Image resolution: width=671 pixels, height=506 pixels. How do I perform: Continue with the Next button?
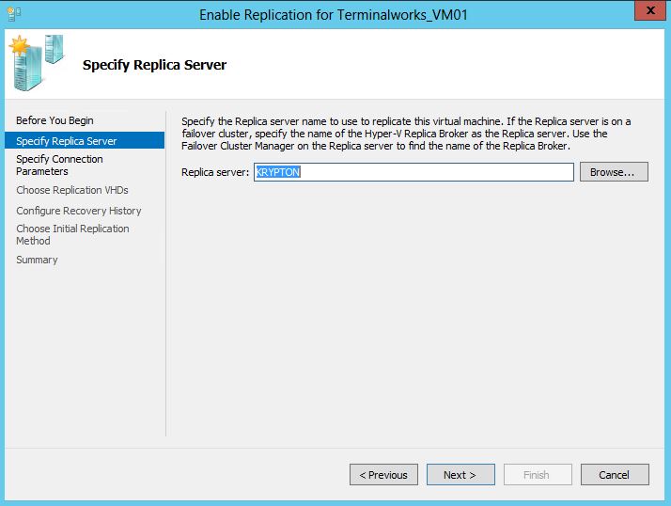tap(460, 475)
